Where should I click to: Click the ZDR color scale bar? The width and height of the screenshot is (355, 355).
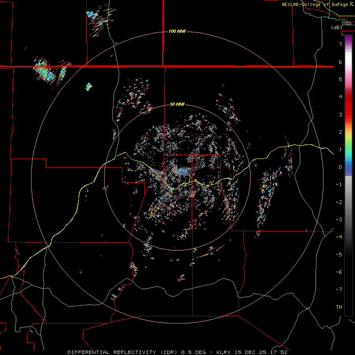pos(348,176)
